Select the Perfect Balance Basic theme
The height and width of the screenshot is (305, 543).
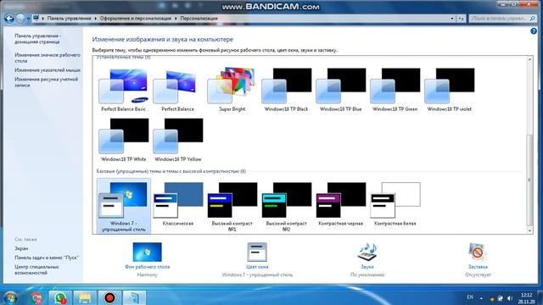pyautogui.click(x=123, y=90)
